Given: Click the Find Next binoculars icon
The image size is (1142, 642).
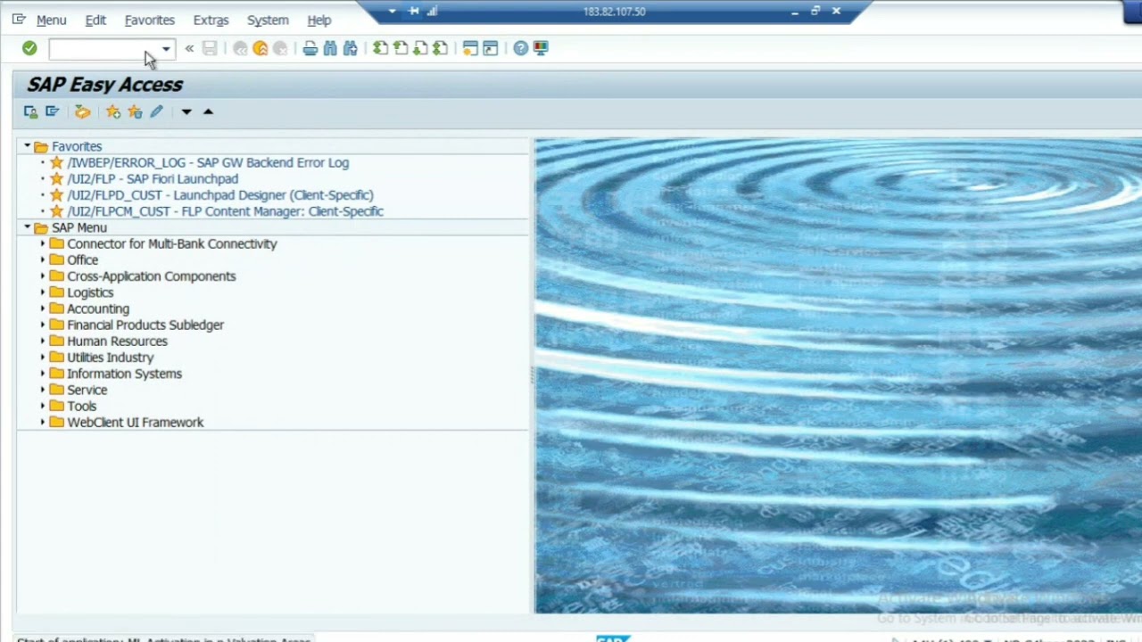Looking at the screenshot, I should point(350,48).
